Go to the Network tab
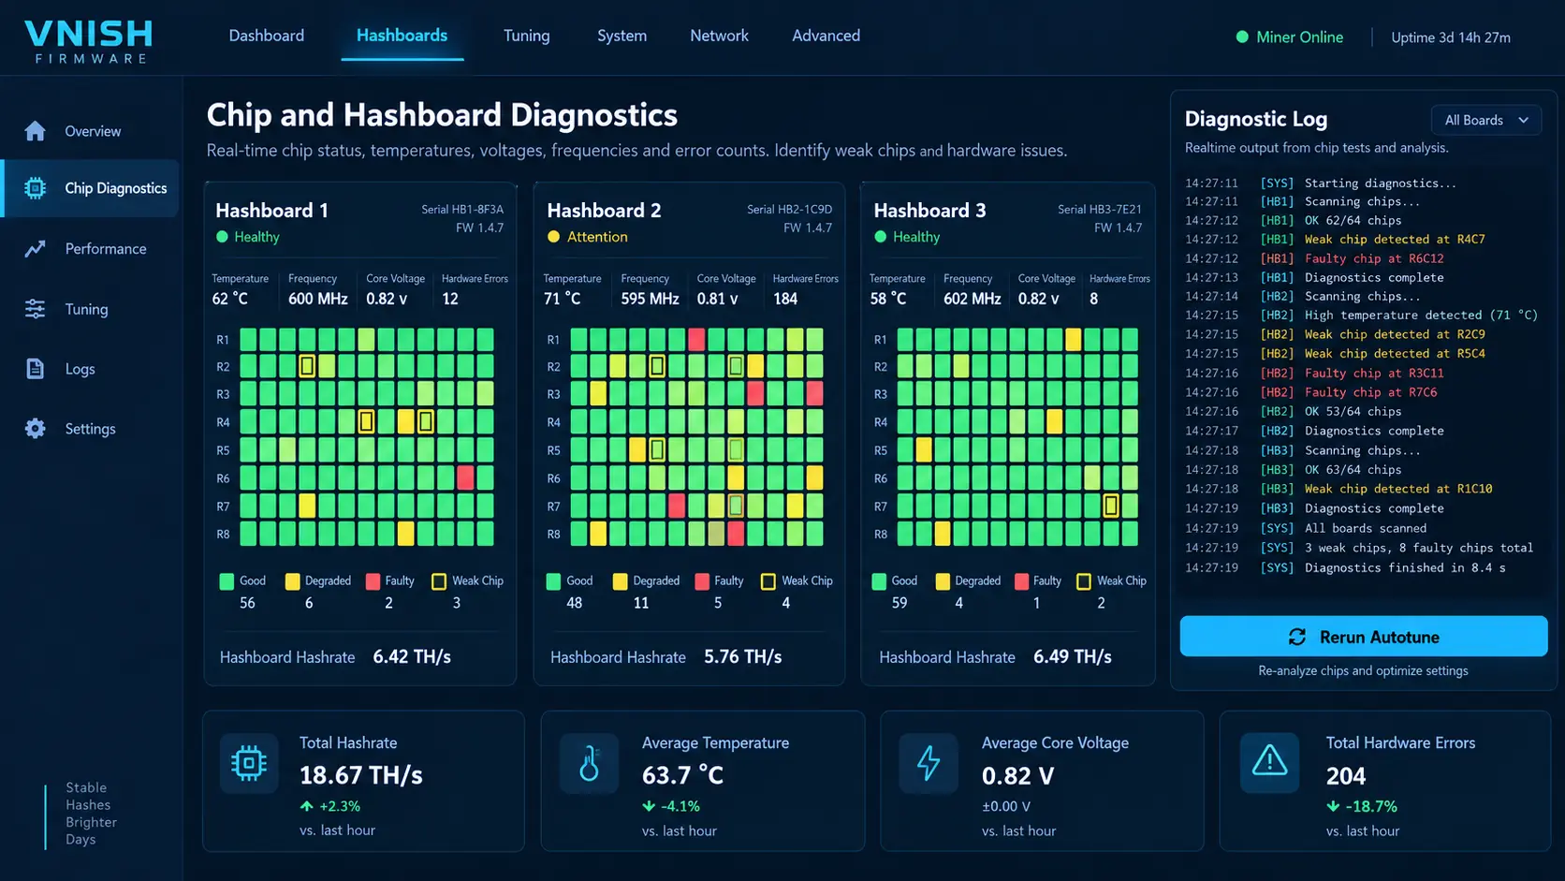1565x881 pixels. [x=720, y=36]
